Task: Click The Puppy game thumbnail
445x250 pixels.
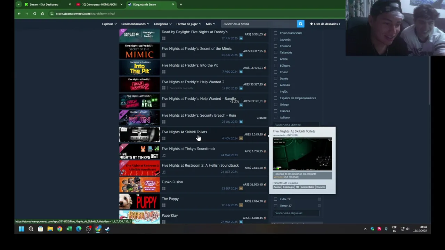Action: 139,201
